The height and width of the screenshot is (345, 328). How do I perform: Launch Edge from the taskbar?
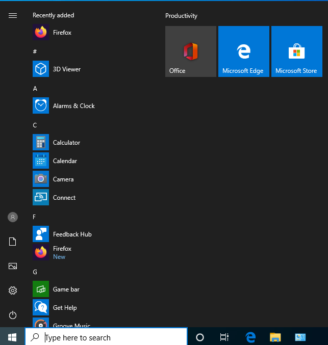point(250,337)
